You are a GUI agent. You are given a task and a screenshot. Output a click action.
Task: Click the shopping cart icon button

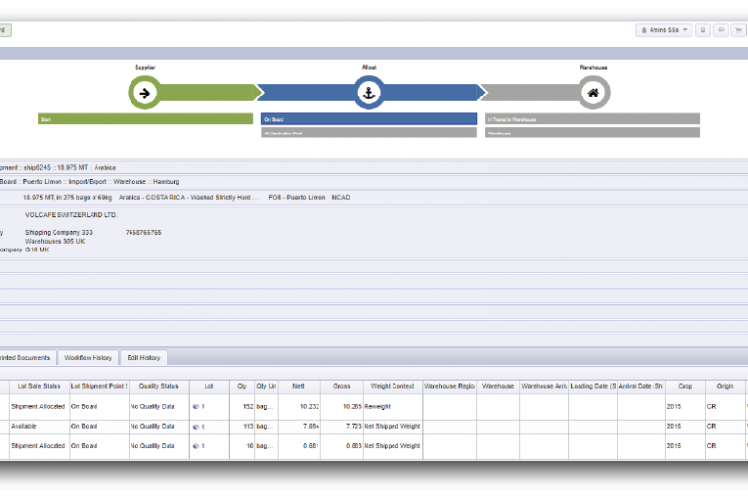[x=737, y=30]
